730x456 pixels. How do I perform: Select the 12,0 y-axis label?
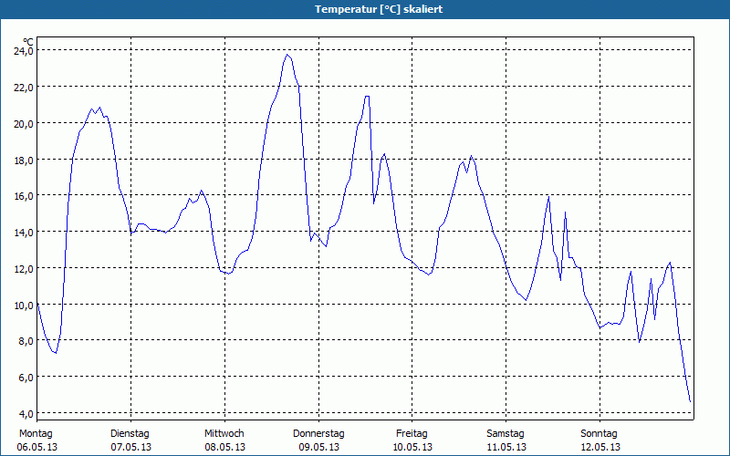coord(24,269)
